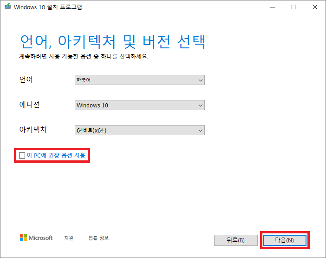This screenshot has height=258, width=326.
Task: Click the '아키텍처' field label
Action: click(33, 129)
